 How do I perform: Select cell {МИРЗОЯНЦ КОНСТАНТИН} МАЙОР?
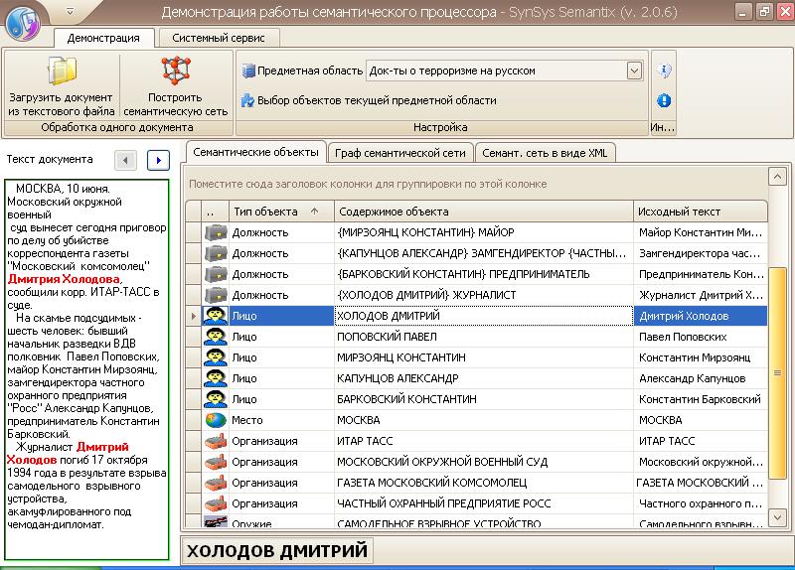coord(484,232)
